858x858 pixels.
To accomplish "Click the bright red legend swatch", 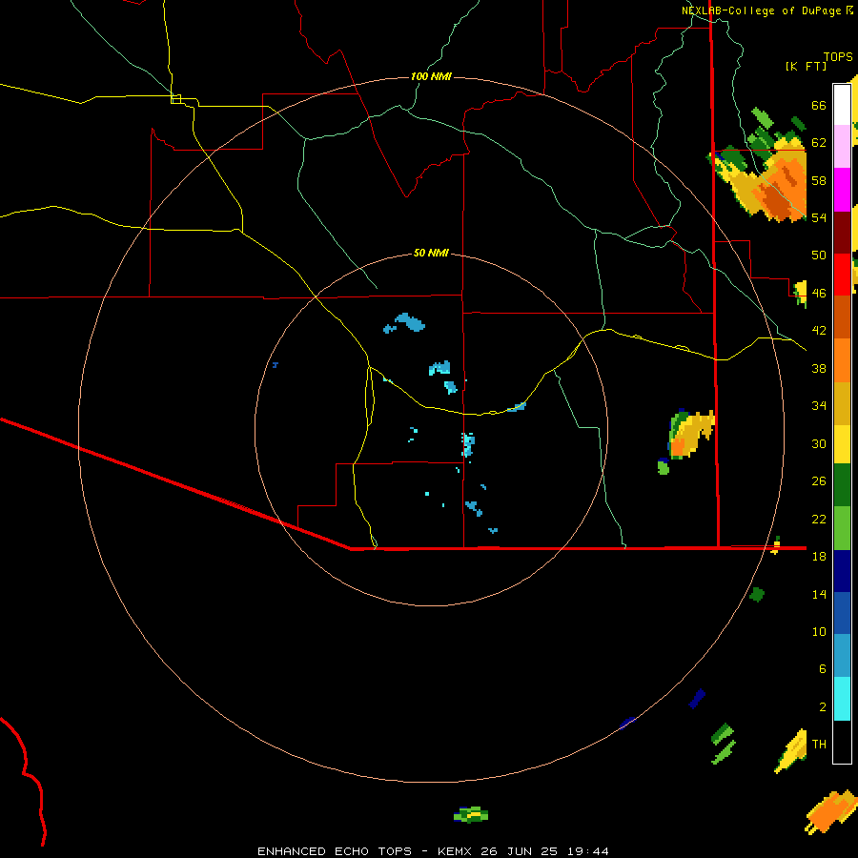I will [x=842, y=275].
